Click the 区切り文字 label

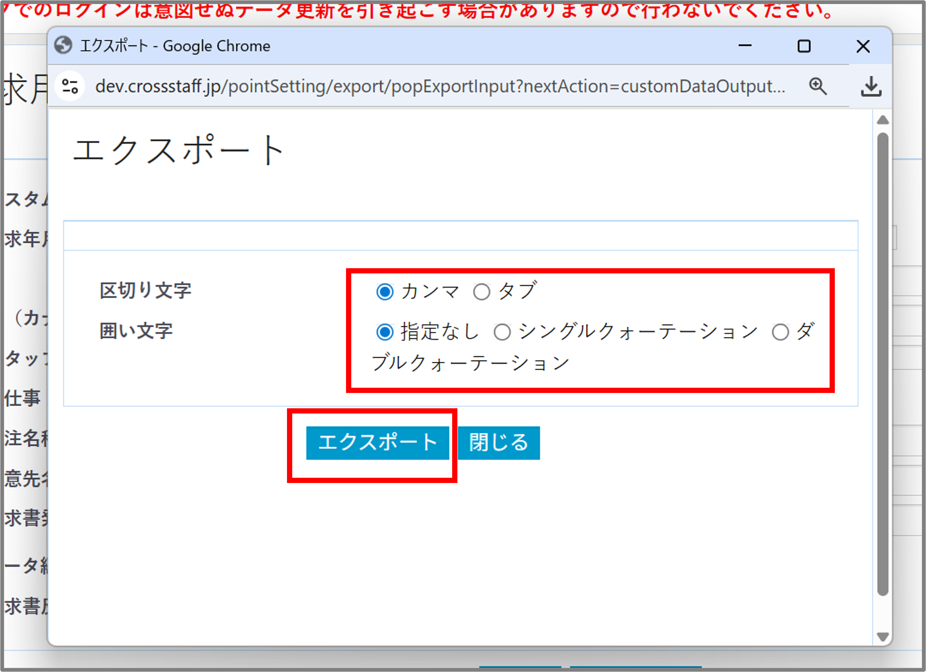coord(145,291)
